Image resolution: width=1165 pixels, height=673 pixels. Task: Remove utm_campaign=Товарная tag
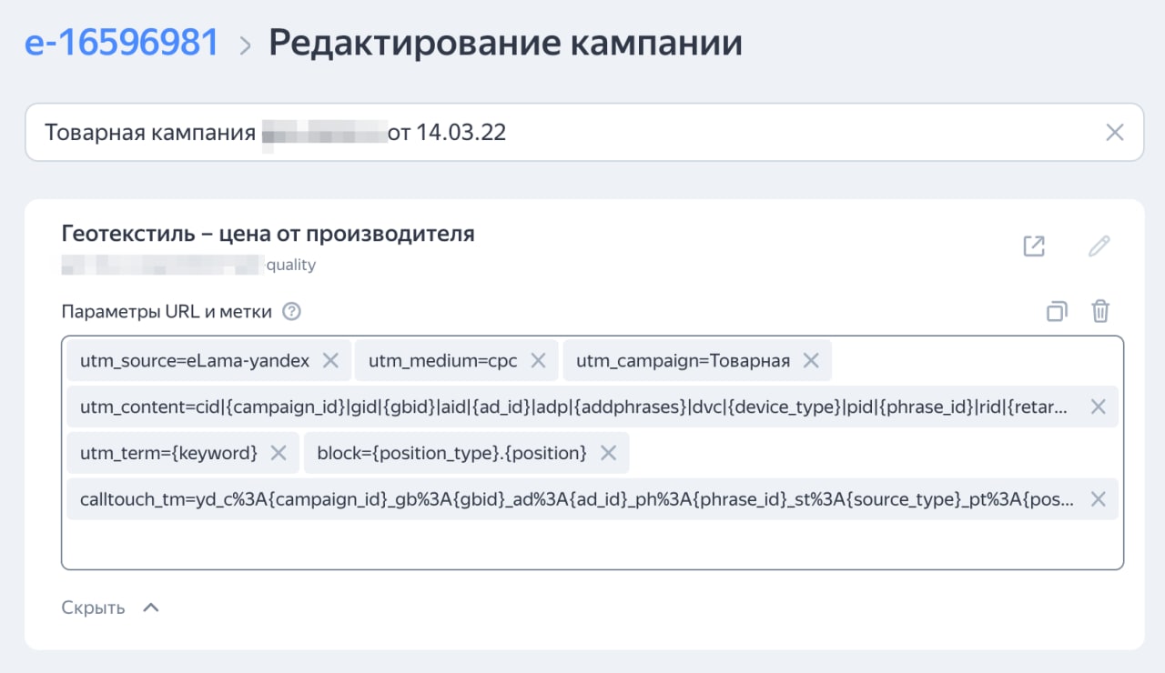(x=811, y=361)
